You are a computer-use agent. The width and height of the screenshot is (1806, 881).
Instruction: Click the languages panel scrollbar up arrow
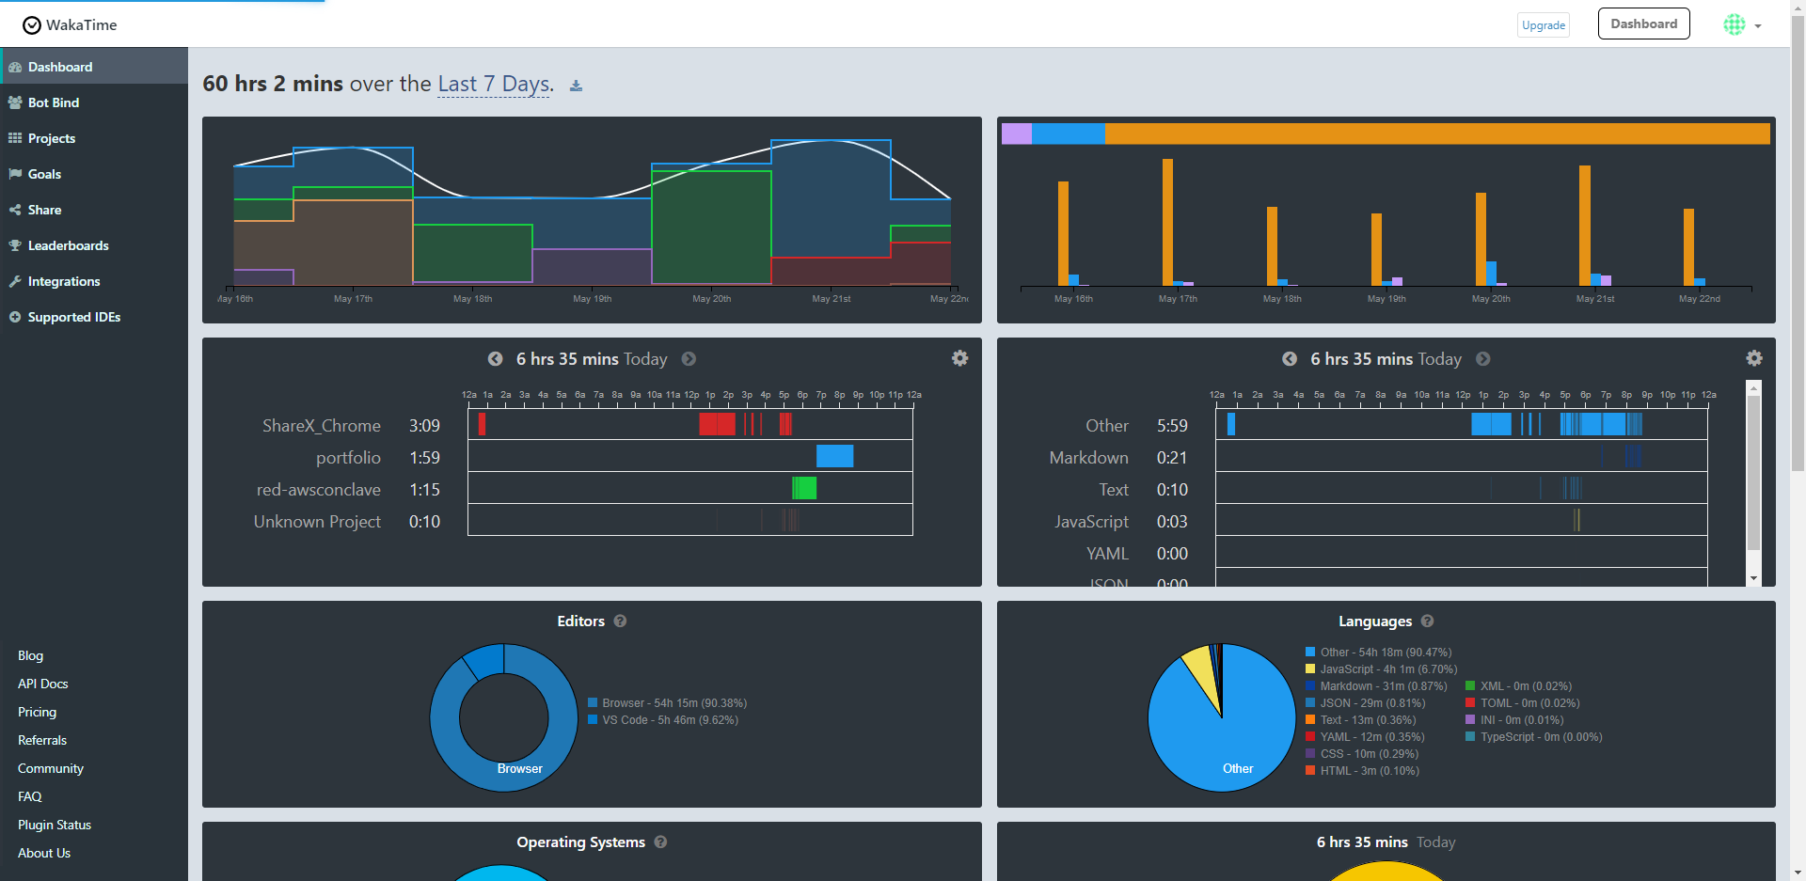(1753, 386)
